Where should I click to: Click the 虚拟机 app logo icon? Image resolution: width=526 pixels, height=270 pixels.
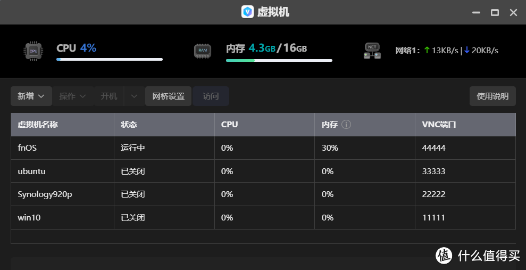click(x=247, y=12)
